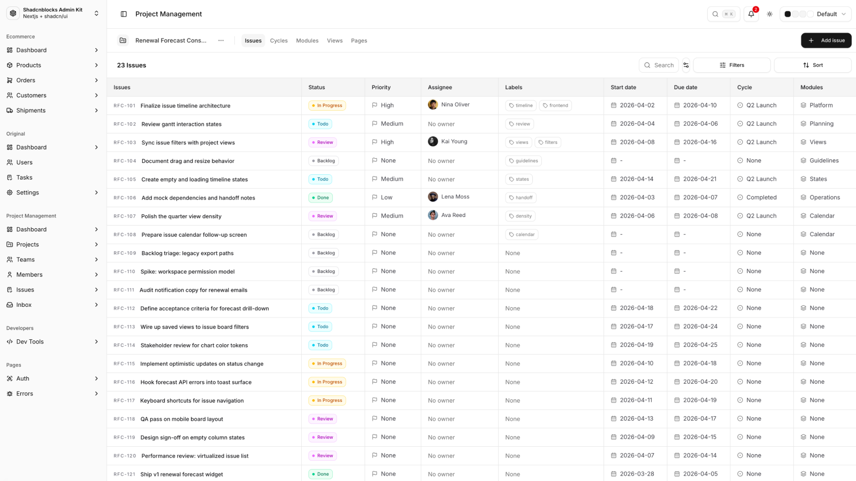Viewport: 856px width, 481px height.
Task: Click Customers sidebar icon
Action: coord(10,95)
